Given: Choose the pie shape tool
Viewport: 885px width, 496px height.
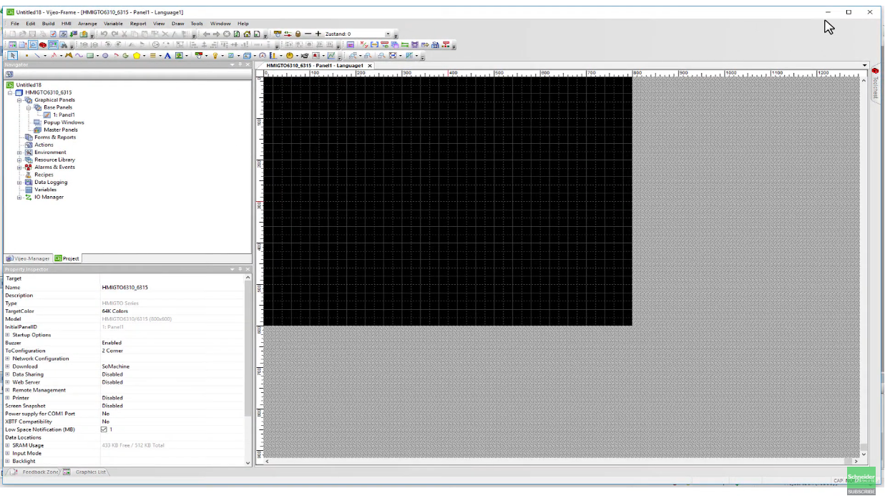Looking at the screenshot, I should click(125, 55).
